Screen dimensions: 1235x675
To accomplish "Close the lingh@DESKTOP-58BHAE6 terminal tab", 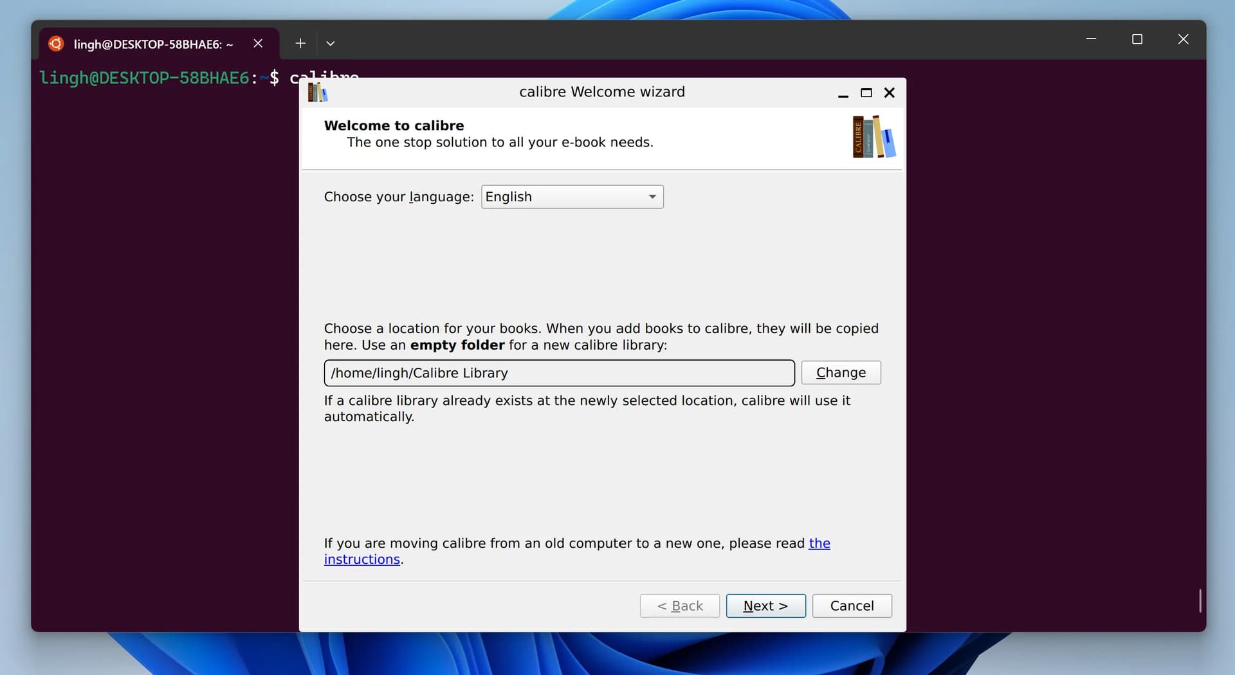I will click(x=258, y=44).
